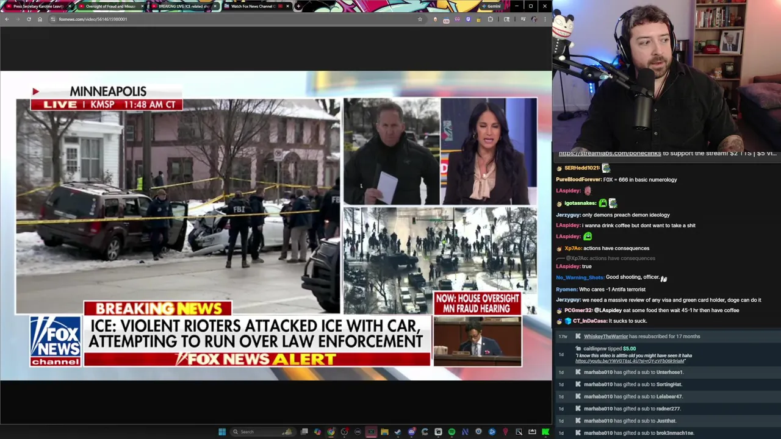Viewport: 781px width, 439px height.
Task: Click username Jerzyguy in the demons message
Action: click(x=568, y=215)
